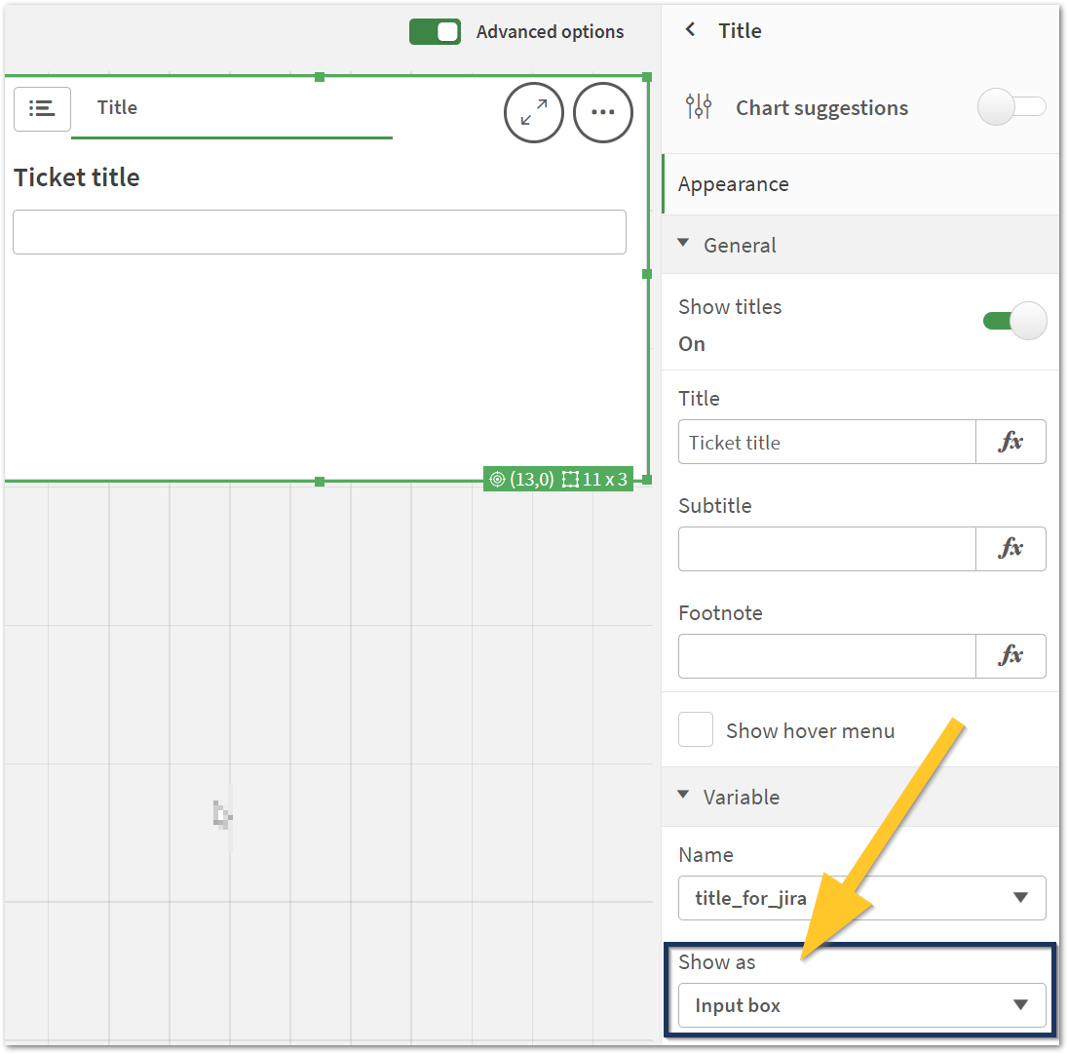
Task: Select the Appearance tab
Action: click(733, 183)
